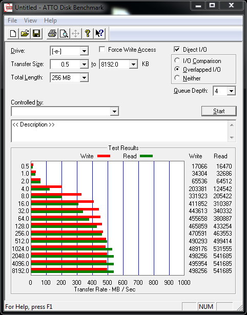Select the I/O Comparison radio option
The height and width of the screenshot is (315, 247).
pos(177,60)
